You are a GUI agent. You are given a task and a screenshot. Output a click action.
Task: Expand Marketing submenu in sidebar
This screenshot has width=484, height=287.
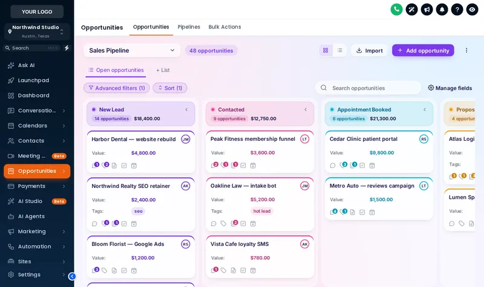point(64,231)
